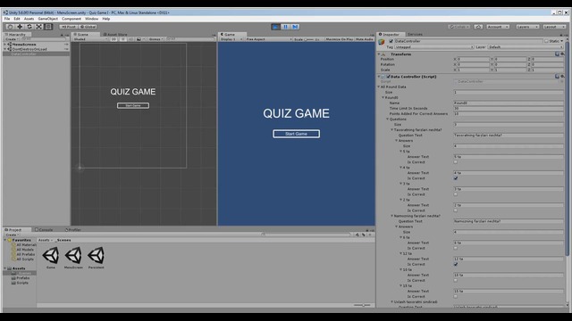Collapse All Round Data list
Image resolution: width=572 pixels, height=321 pixels.
(x=379, y=87)
